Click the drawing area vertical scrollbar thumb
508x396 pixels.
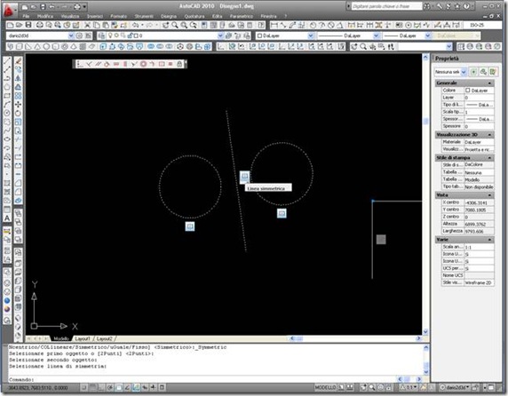425,121
